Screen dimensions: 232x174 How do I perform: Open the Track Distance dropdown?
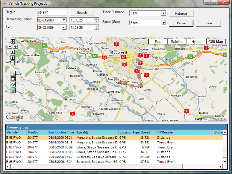click(x=163, y=13)
